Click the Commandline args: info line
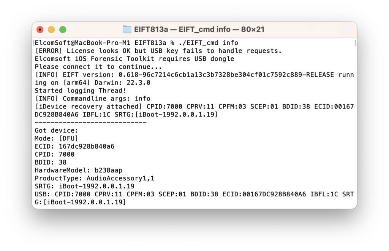Viewport: 389px width, 251px height. click(93, 99)
